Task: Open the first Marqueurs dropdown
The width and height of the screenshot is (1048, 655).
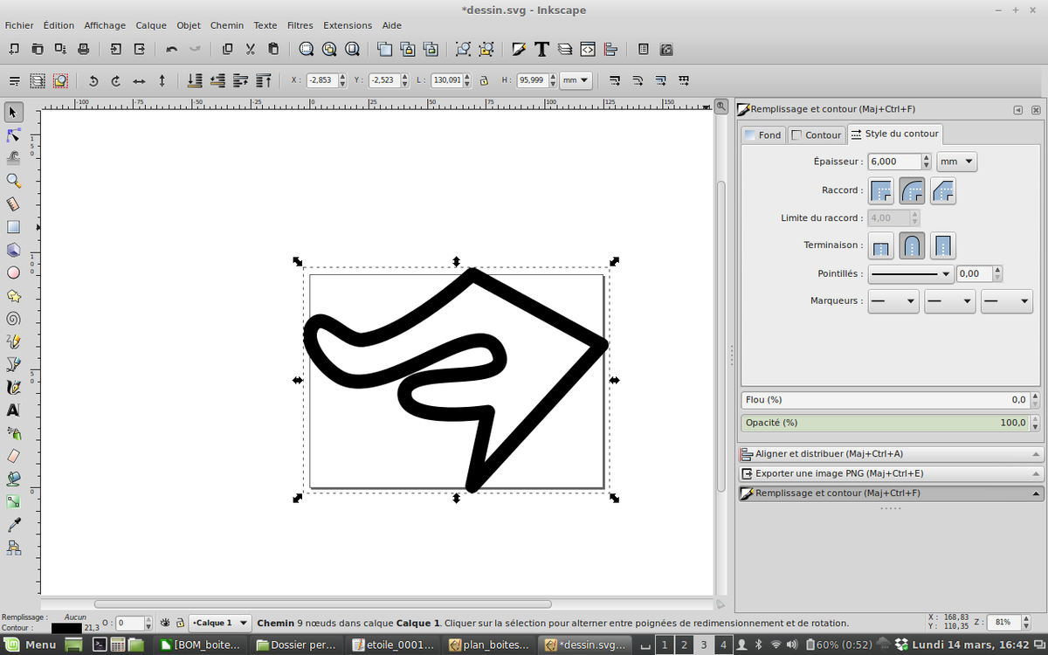Action: pos(893,301)
